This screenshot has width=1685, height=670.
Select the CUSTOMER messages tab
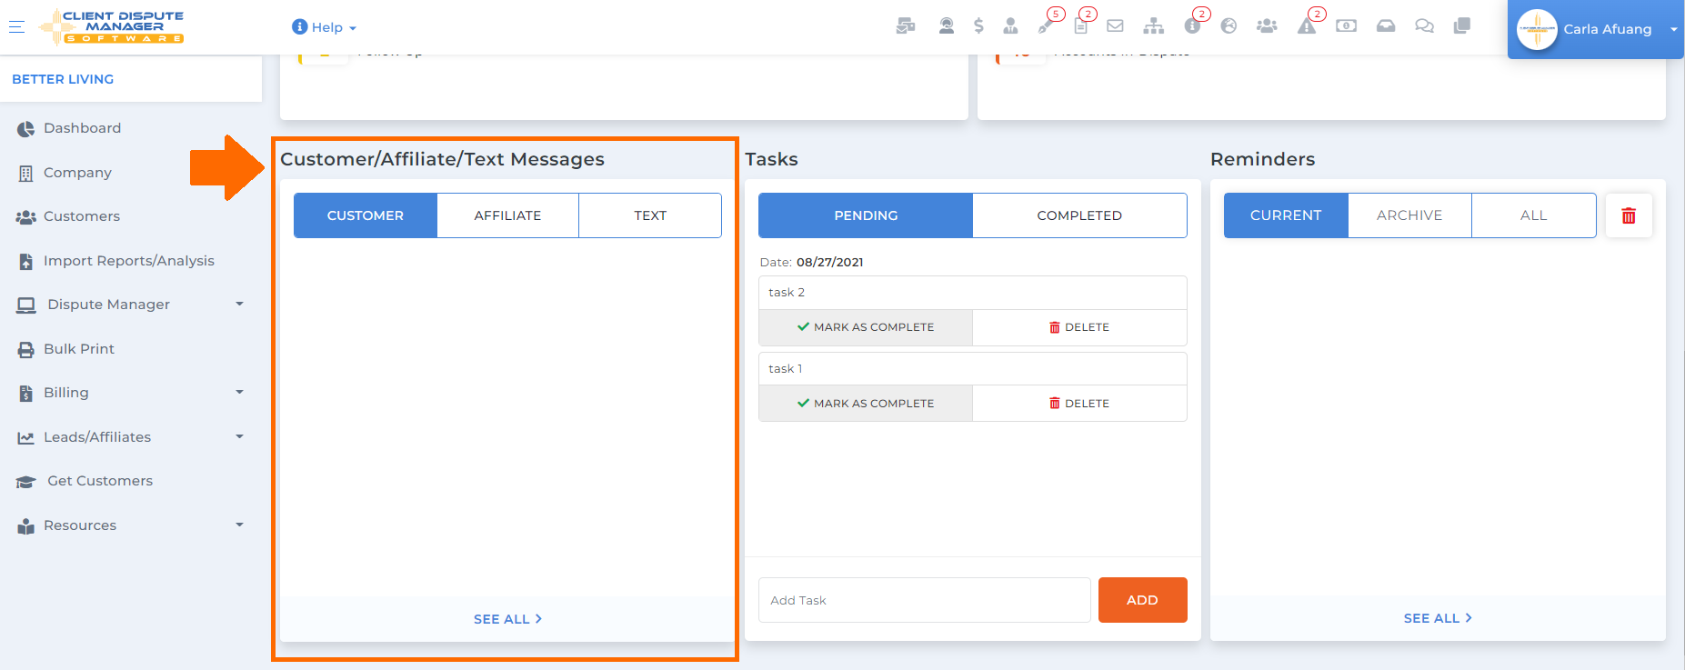click(x=366, y=215)
